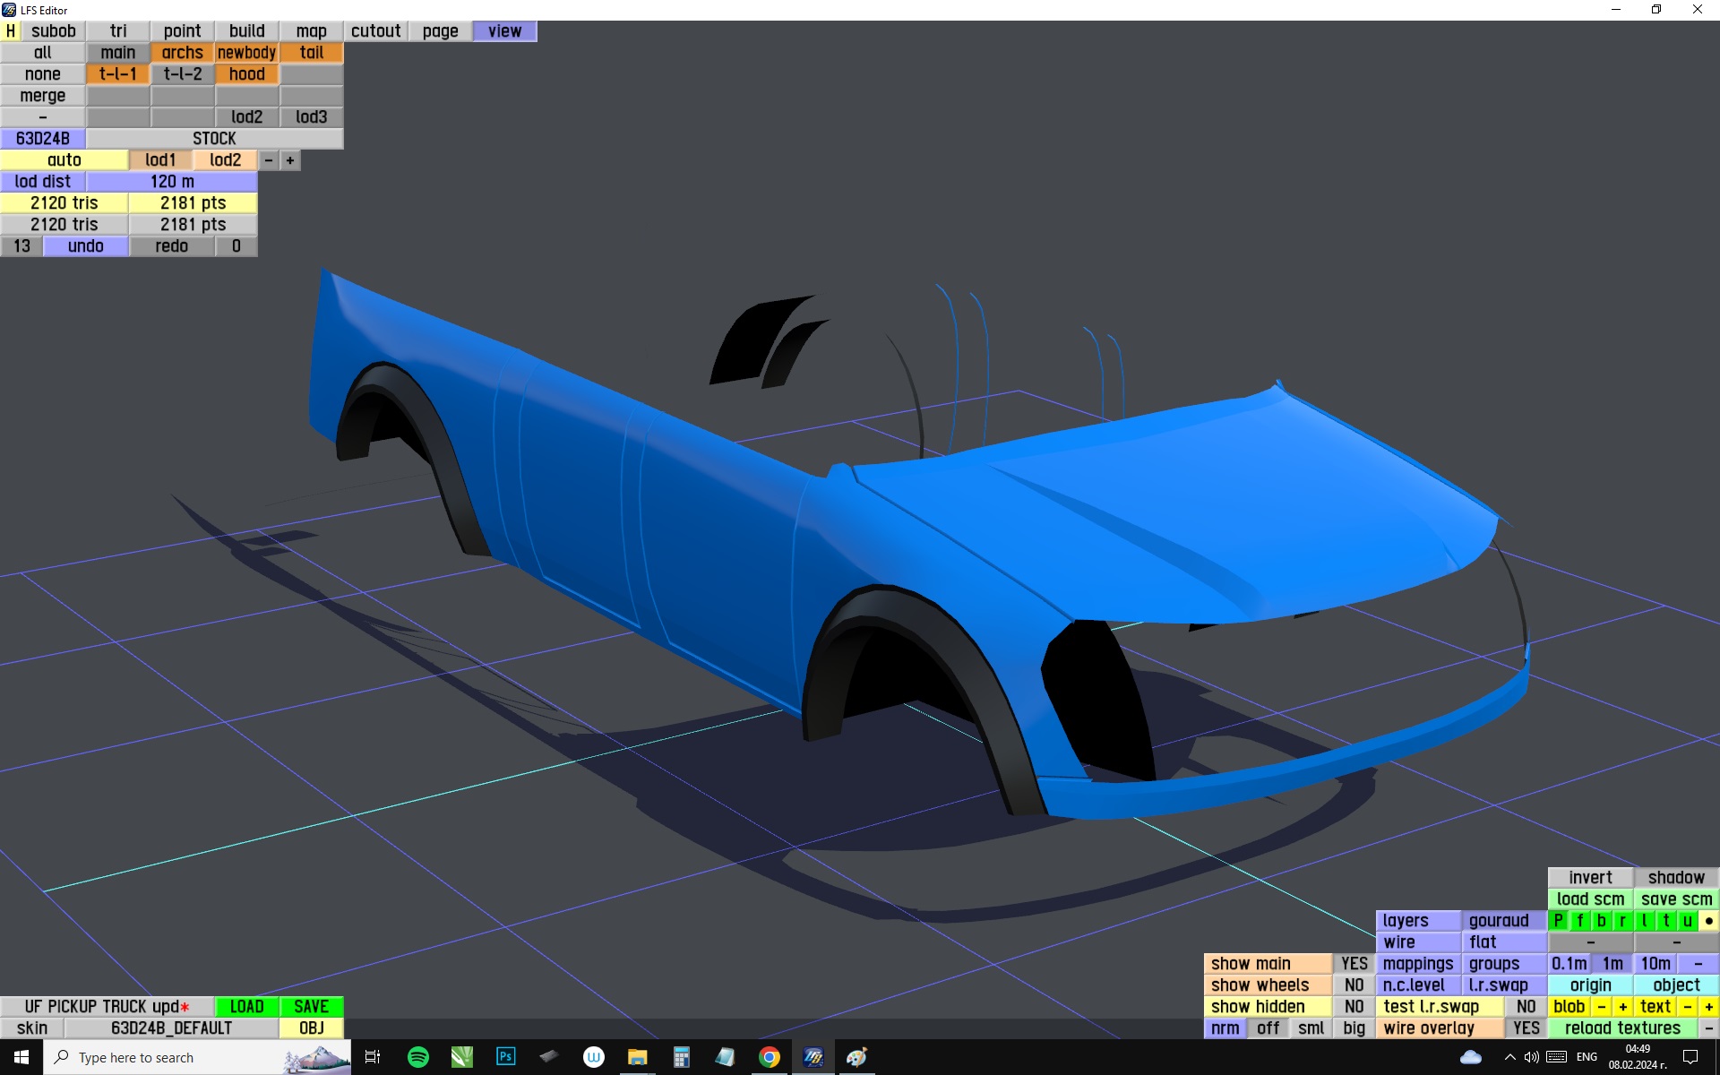Image resolution: width=1720 pixels, height=1075 pixels.
Task: Open the Calculator taskbar icon
Action: (x=681, y=1057)
